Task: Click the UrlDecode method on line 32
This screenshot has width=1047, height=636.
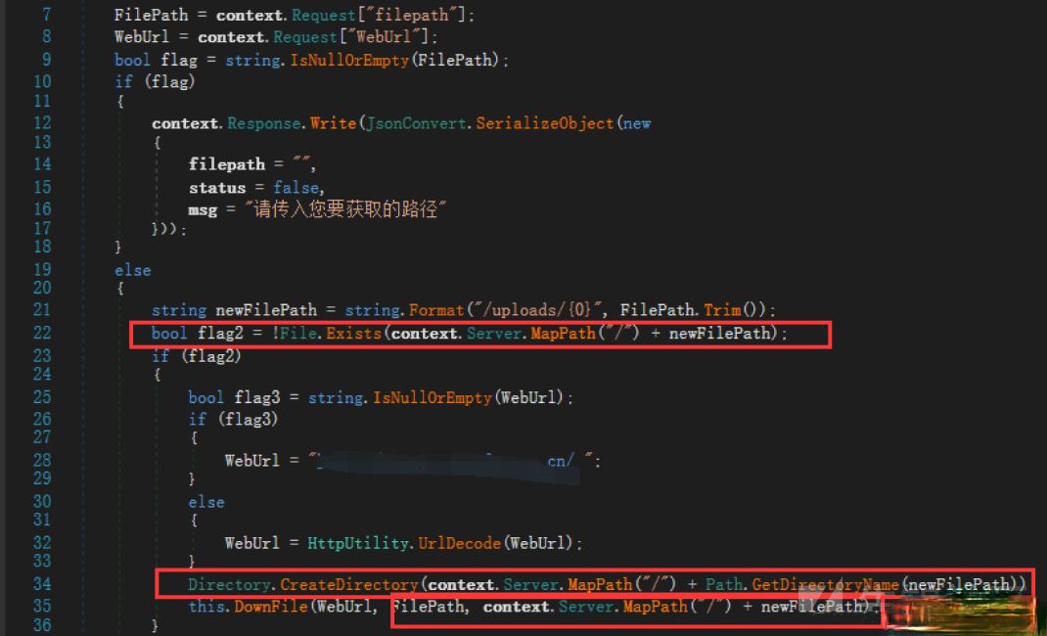Action: (459, 543)
